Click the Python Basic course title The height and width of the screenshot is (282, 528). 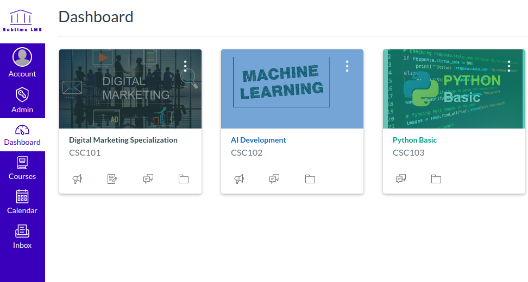tap(414, 140)
